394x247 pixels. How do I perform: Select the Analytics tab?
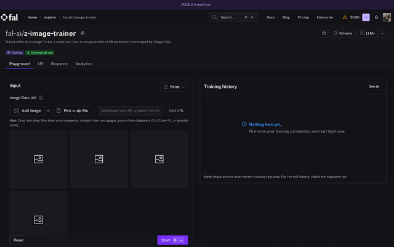click(x=84, y=63)
